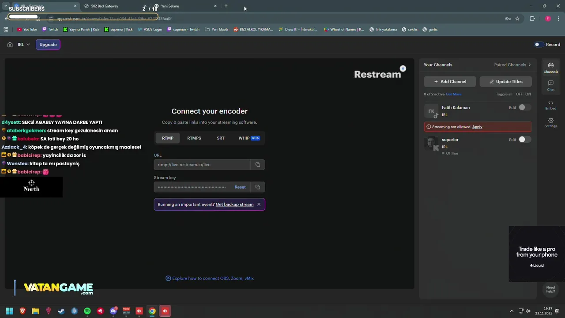Open ASUS Login bookmark

point(150,30)
